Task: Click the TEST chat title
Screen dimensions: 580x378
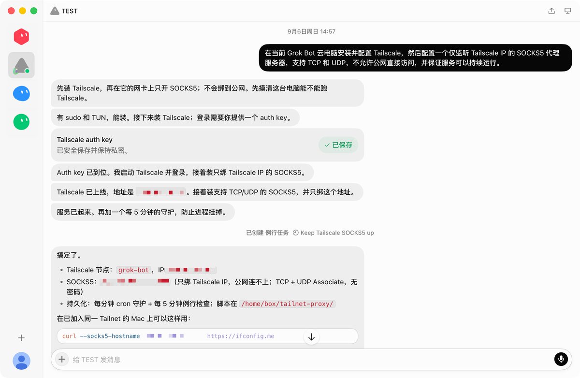Action: (70, 11)
